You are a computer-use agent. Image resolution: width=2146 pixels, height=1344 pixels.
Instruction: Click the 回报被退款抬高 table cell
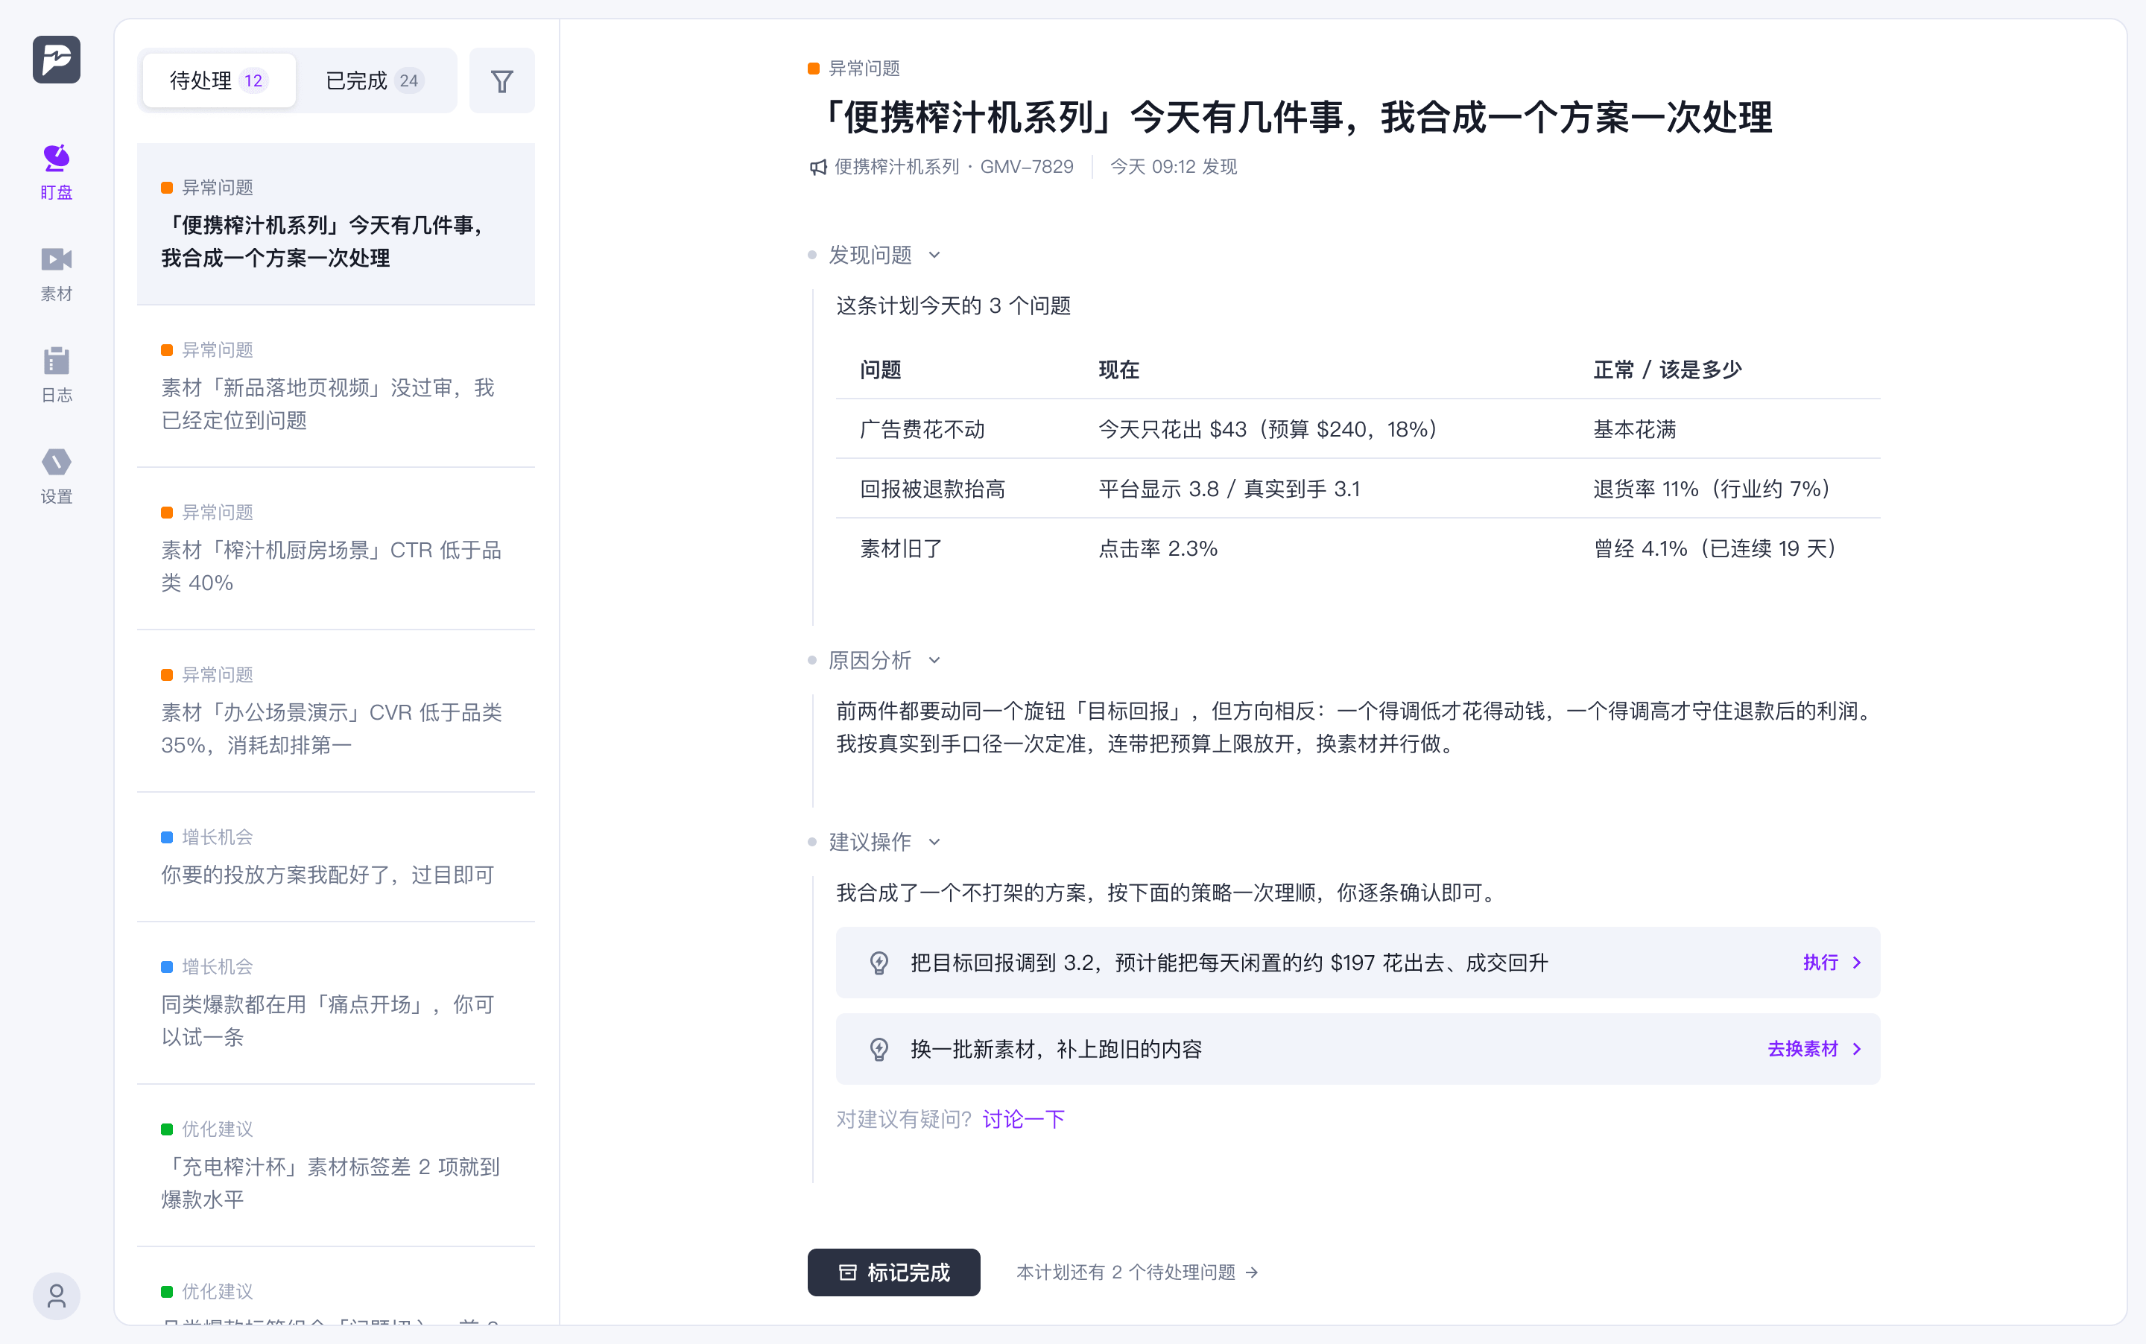click(x=932, y=489)
